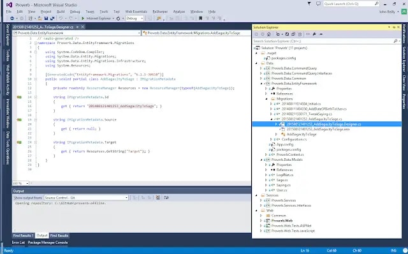Click the Navigate Backward toolbar icon
Viewport: 408px width, 254px height.
(x=12, y=19)
